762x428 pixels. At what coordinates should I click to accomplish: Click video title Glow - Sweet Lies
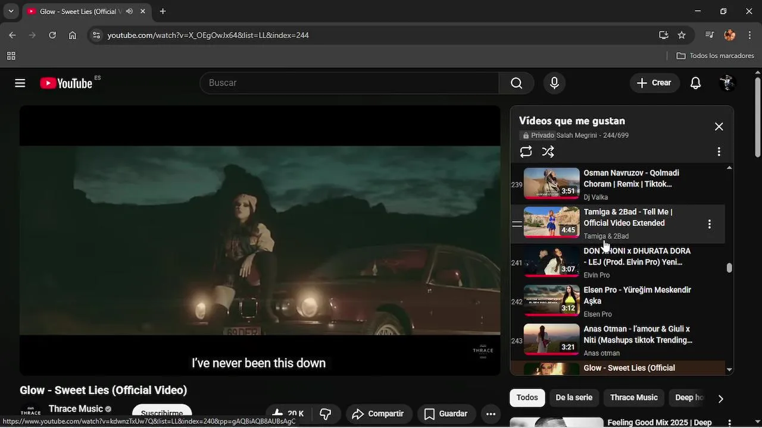click(104, 391)
